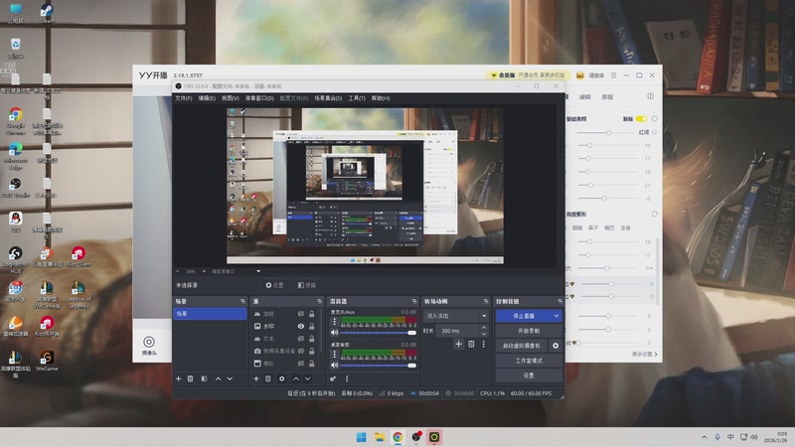The height and width of the screenshot is (447, 795).
Task: Pop out the Scenes dock icon
Action: (242, 301)
